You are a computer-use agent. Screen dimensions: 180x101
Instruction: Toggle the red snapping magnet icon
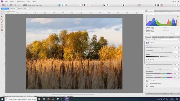point(139,5)
